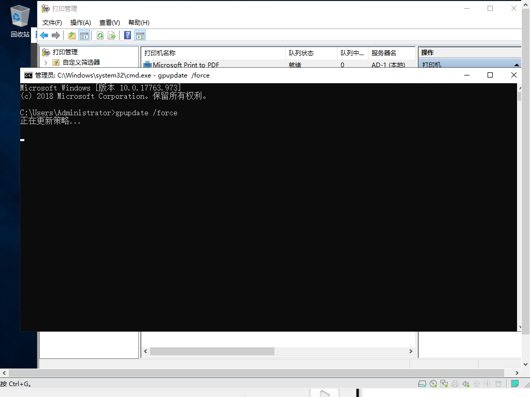Screen dimensions: 530x397
Task: Sort by 队列中 column header
Action: [352, 53]
